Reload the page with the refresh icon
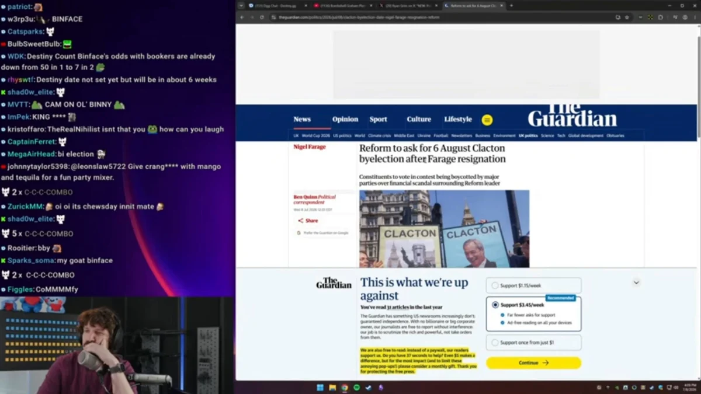The height and width of the screenshot is (394, 701). click(x=261, y=18)
